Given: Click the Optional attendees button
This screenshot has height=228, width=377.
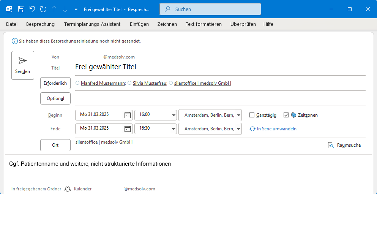Looking at the screenshot, I should tap(55, 98).
